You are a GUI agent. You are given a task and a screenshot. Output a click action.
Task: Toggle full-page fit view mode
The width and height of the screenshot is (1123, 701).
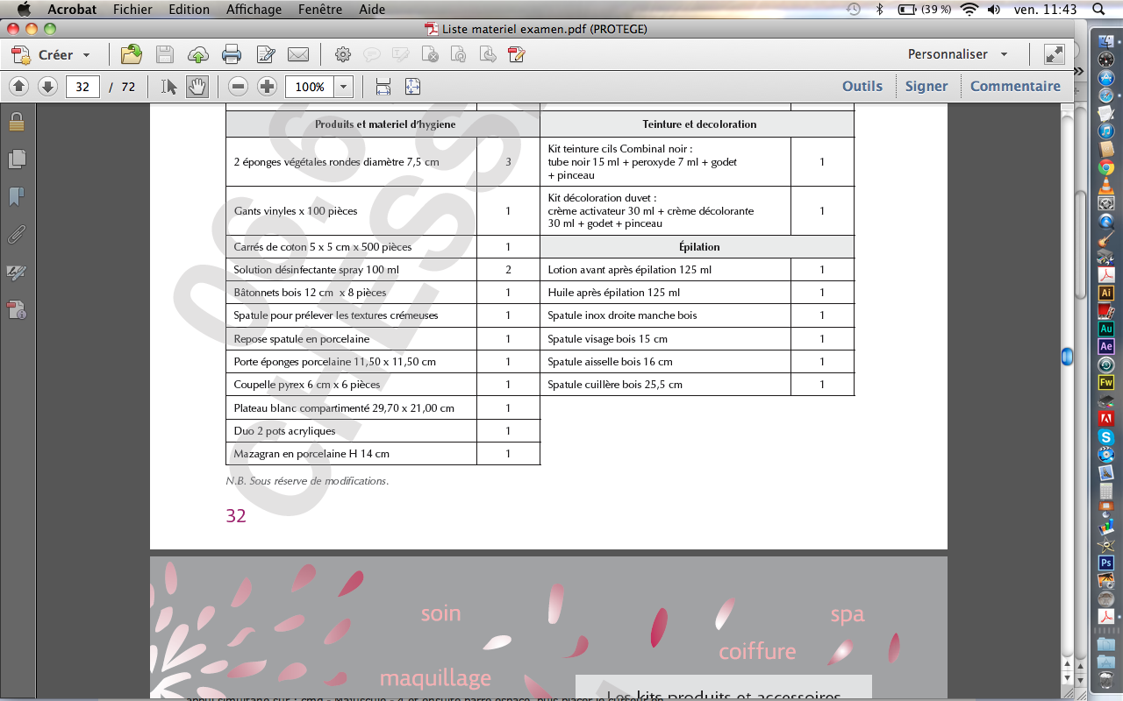click(412, 87)
